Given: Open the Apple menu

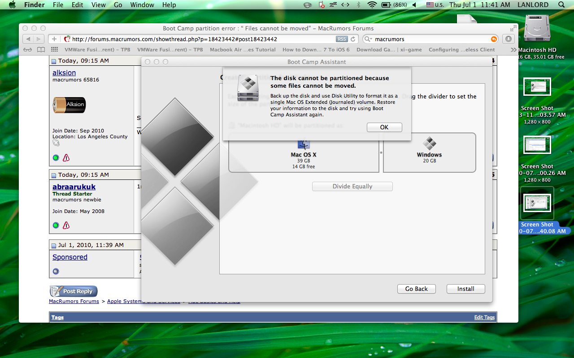Looking at the screenshot, I should click(12, 5).
